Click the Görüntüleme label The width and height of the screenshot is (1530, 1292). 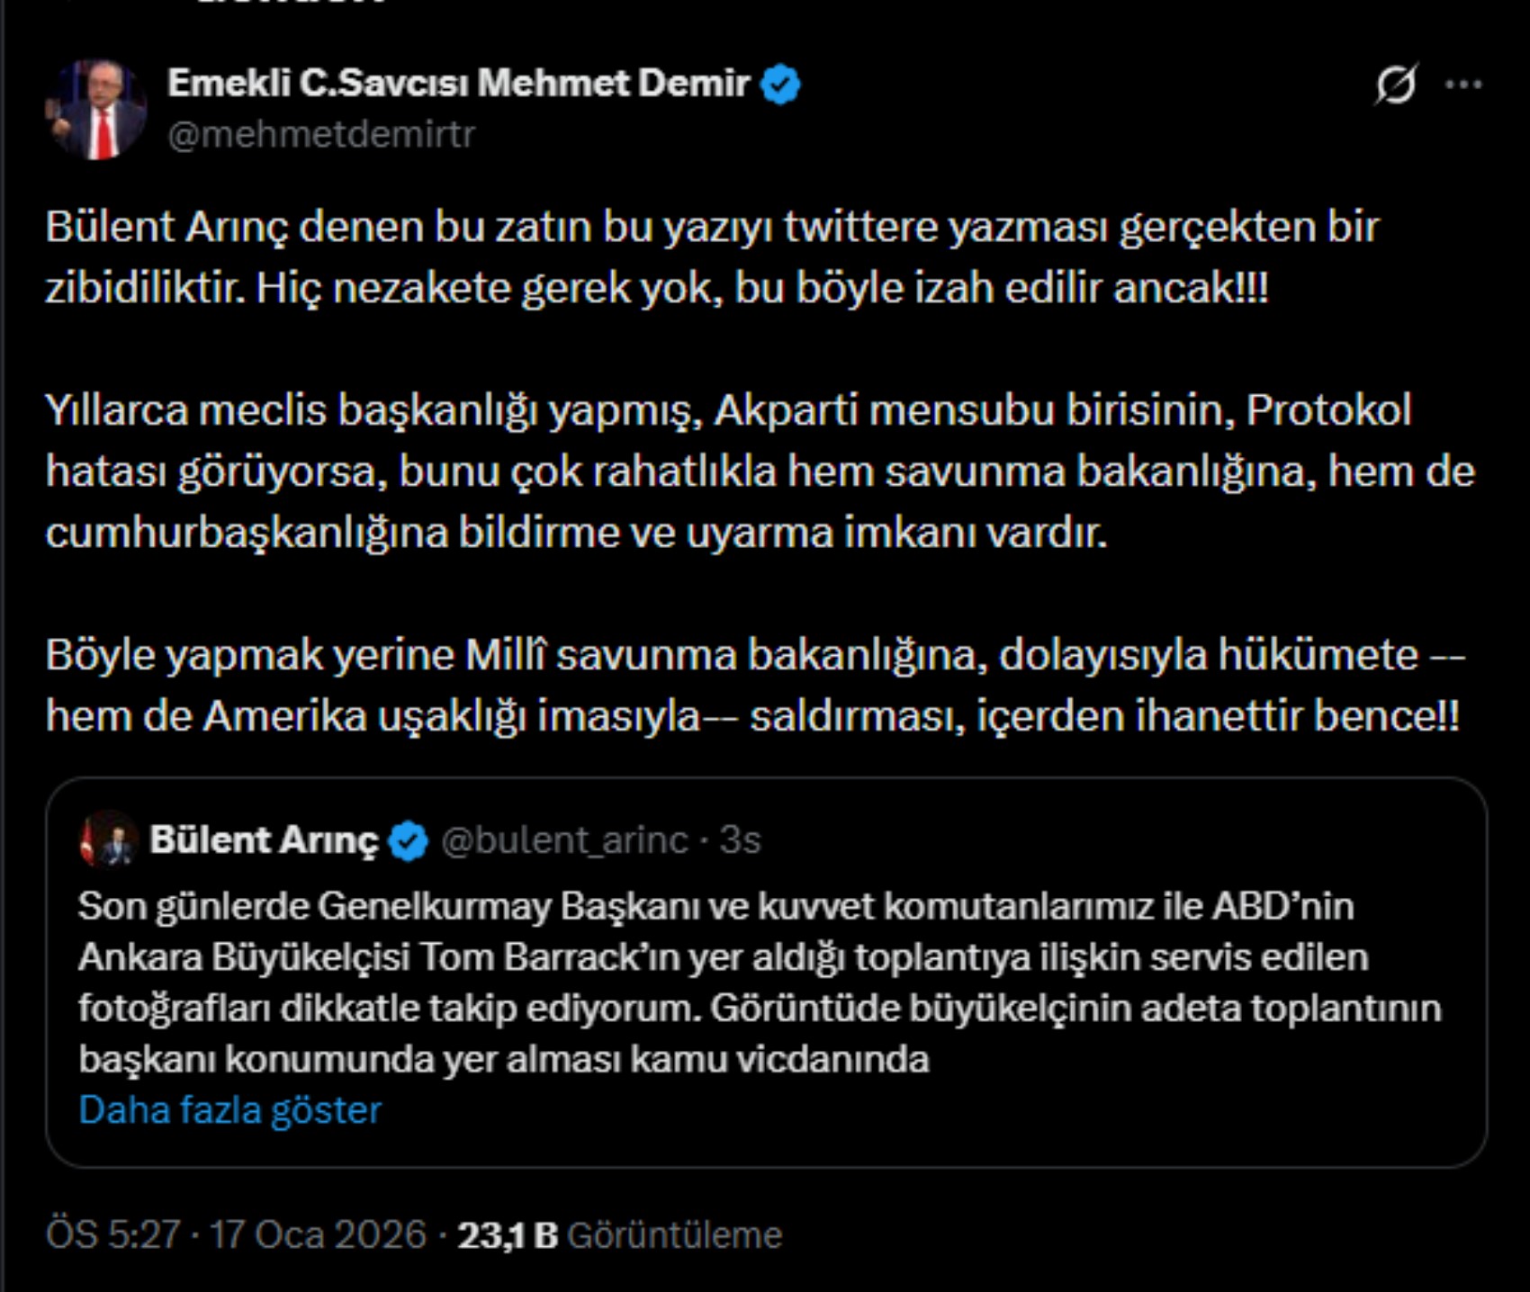[x=674, y=1234]
